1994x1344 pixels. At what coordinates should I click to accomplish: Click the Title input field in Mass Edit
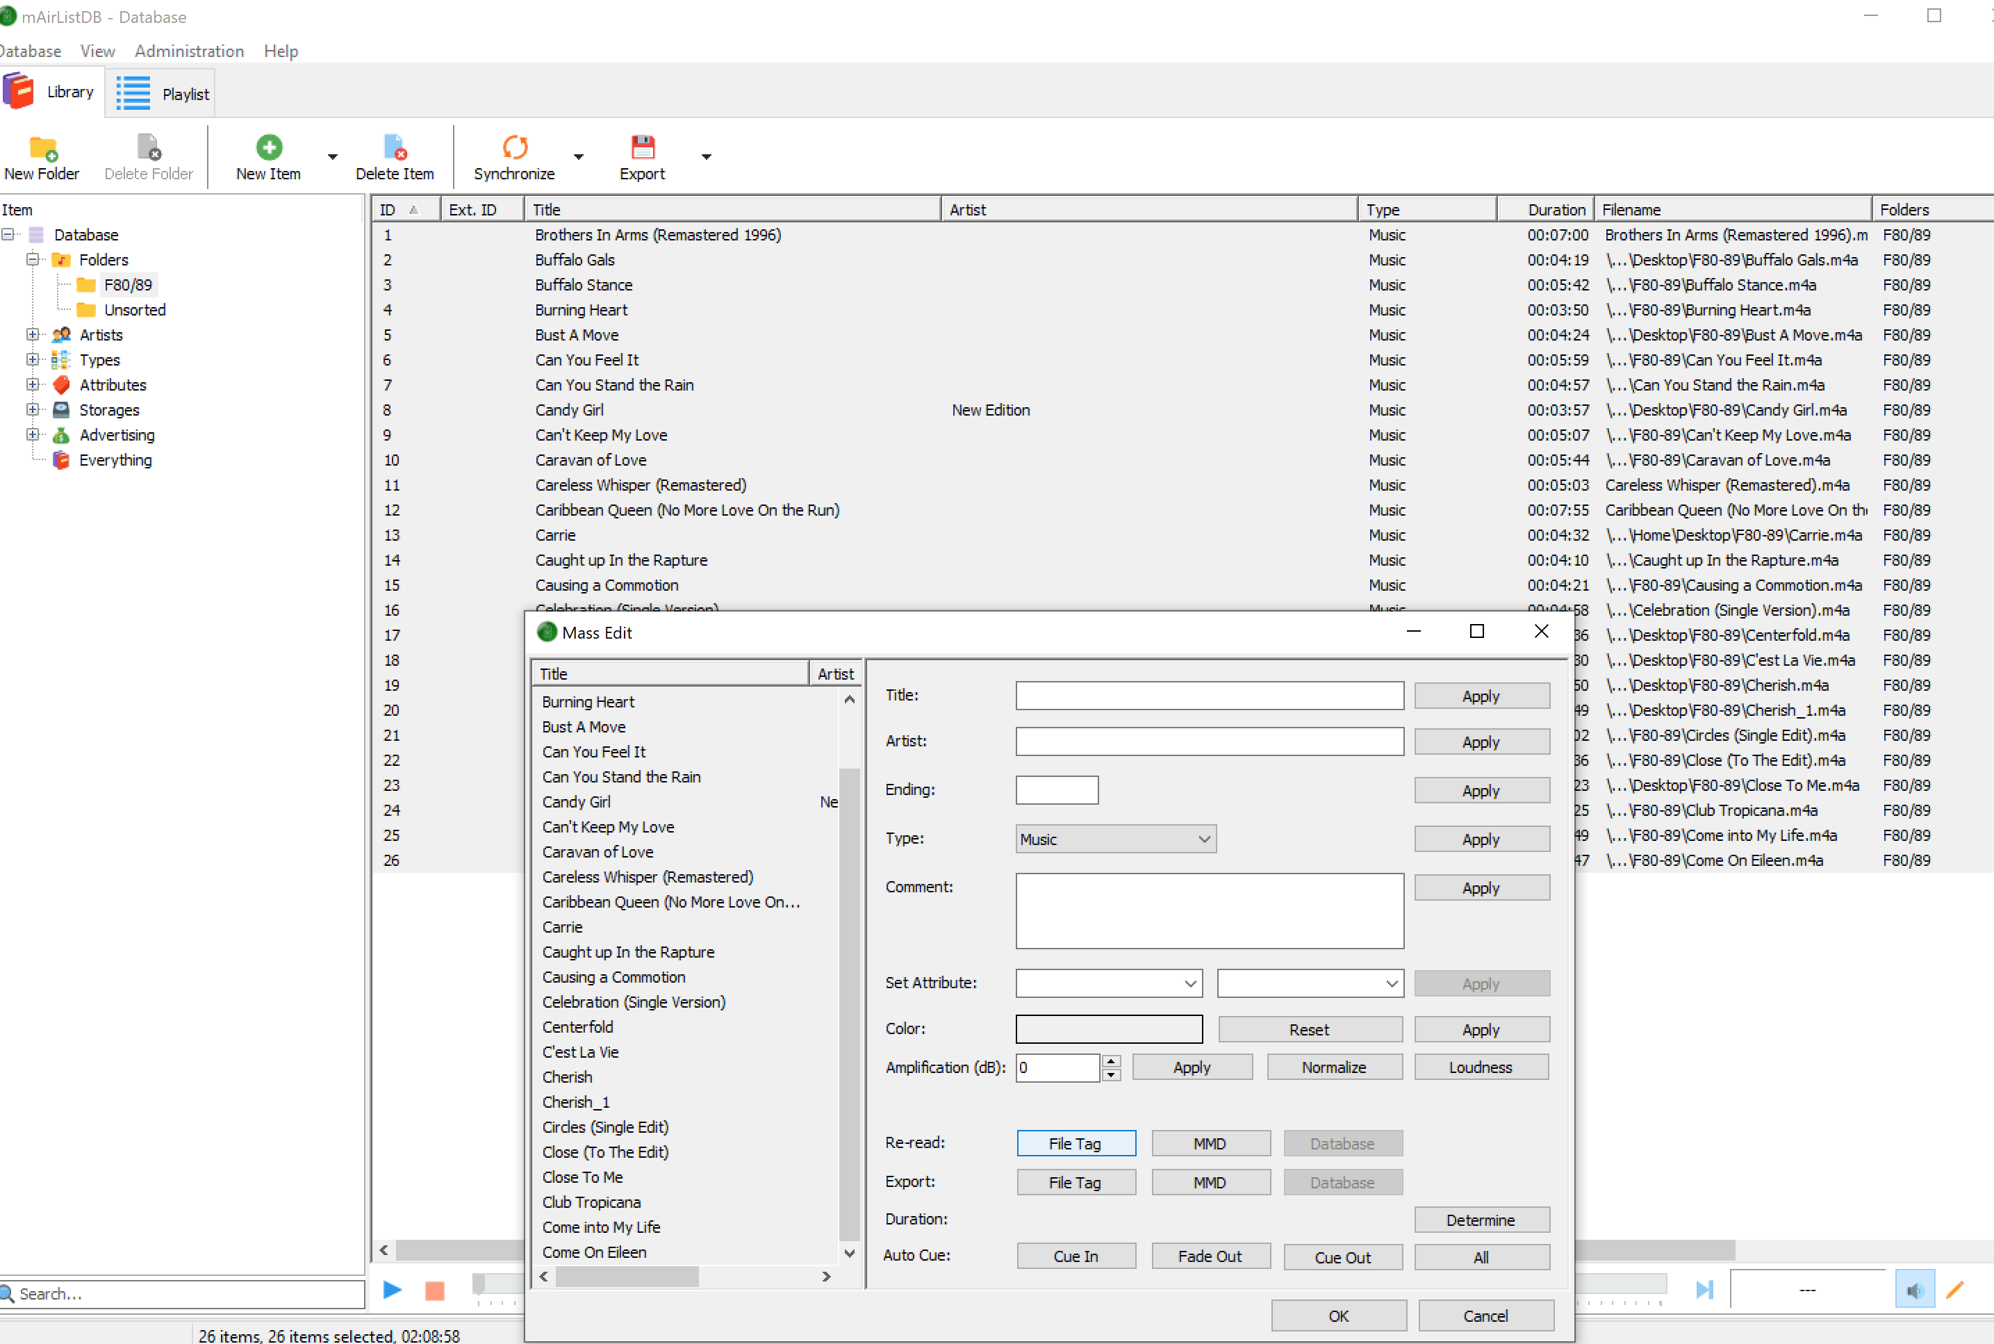click(1209, 696)
